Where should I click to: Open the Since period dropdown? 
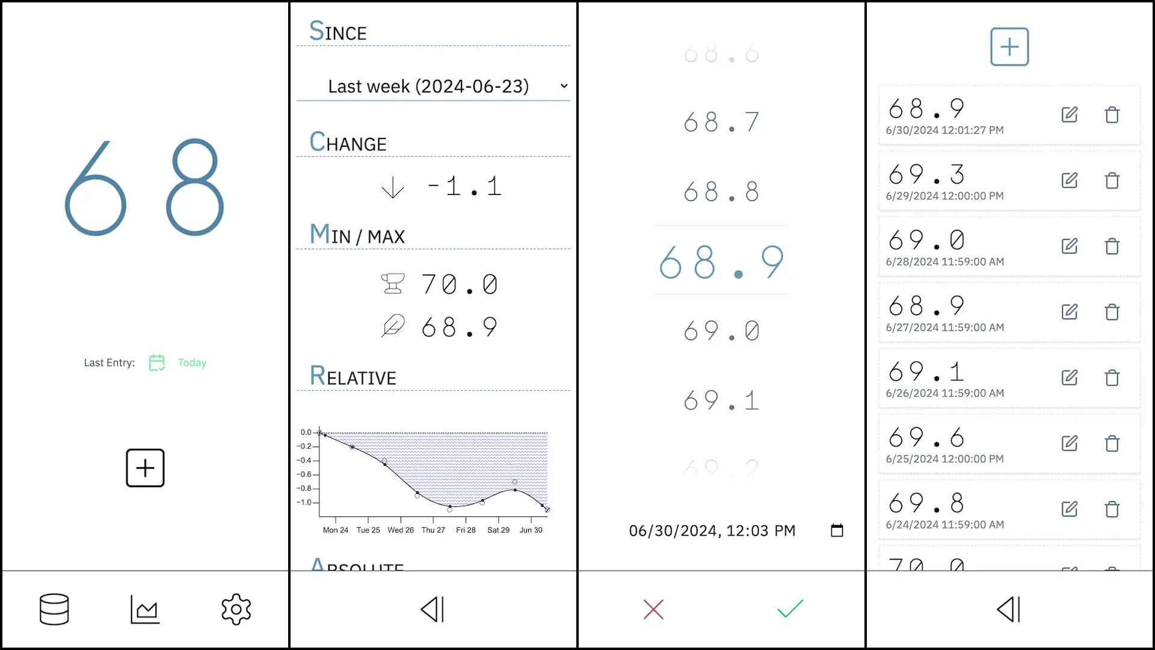(433, 86)
